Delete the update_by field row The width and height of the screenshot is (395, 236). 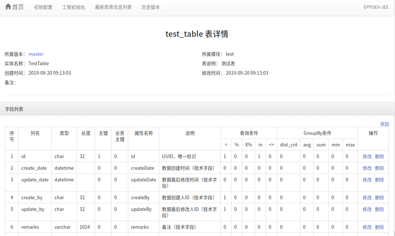click(379, 209)
